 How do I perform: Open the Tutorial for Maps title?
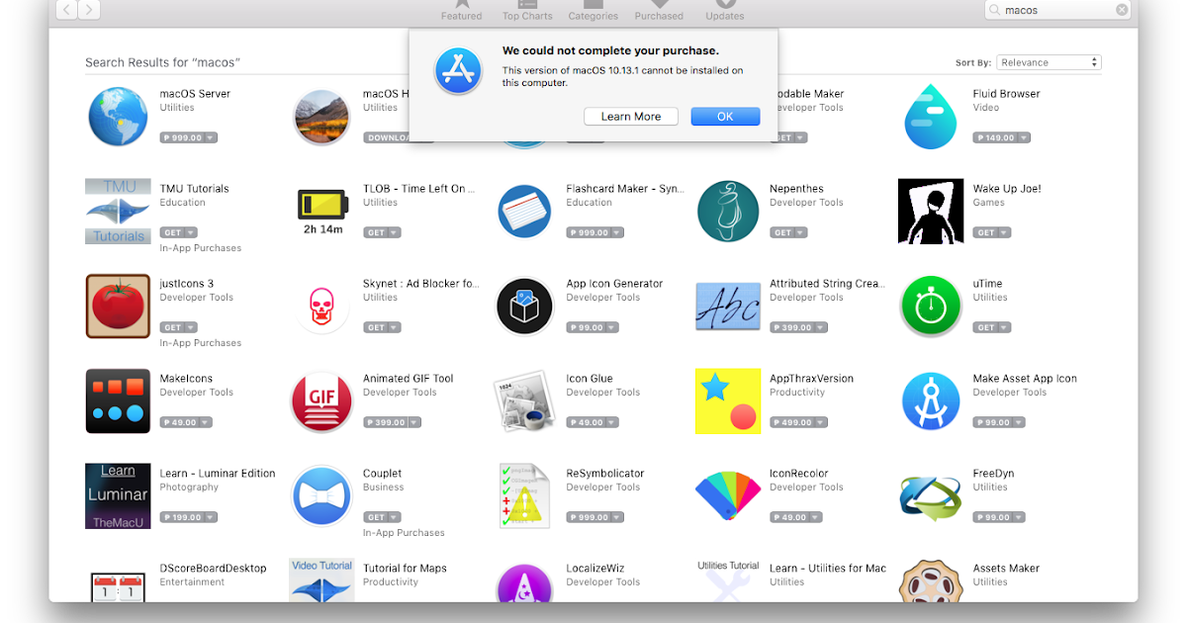tap(405, 569)
